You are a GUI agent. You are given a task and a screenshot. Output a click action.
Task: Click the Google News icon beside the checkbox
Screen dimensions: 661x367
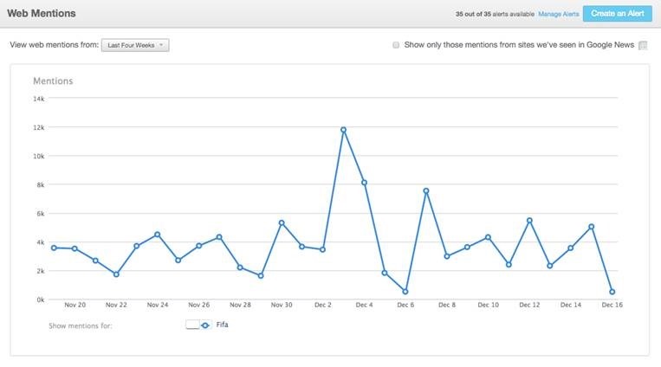tap(643, 45)
